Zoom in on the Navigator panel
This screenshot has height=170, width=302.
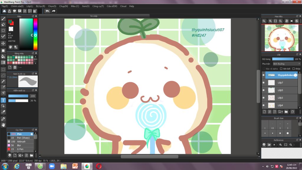[270, 21]
